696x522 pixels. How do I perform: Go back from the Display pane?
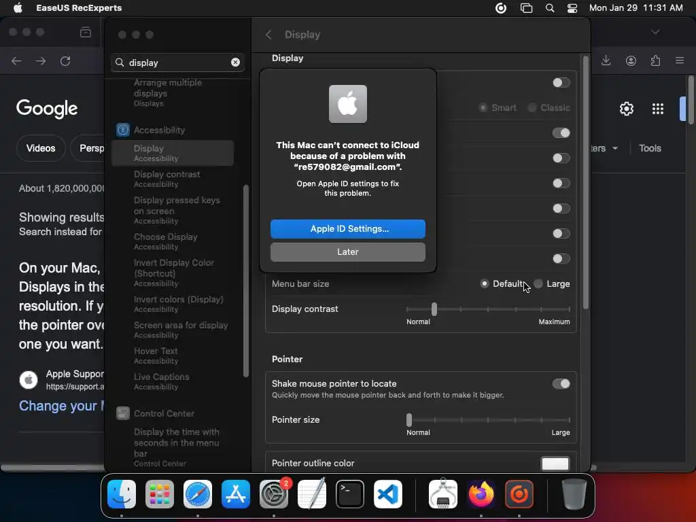click(x=268, y=35)
